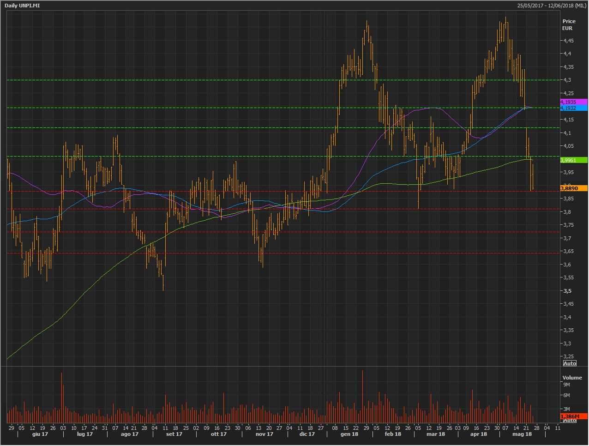Click the 4,45 price axis tick
This screenshot has height=446, width=589.
point(568,41)
